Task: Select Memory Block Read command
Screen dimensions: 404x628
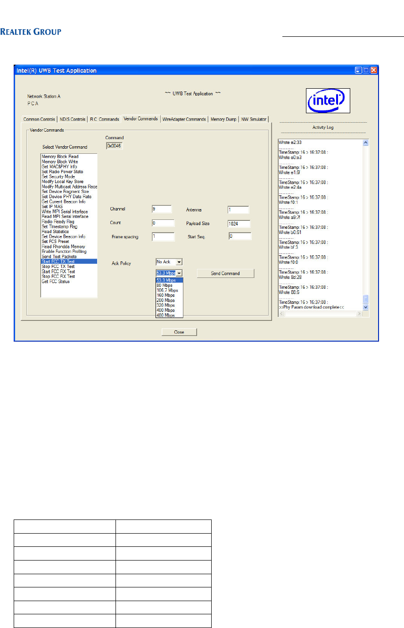Action: [x=69, y=157]
